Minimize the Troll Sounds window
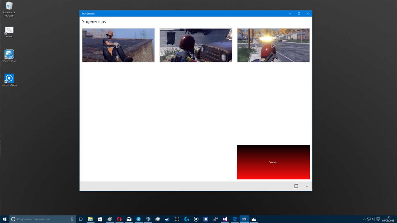 tap(290, 13)
